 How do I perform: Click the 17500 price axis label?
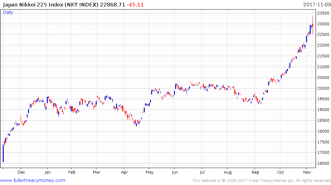[323, 142]
